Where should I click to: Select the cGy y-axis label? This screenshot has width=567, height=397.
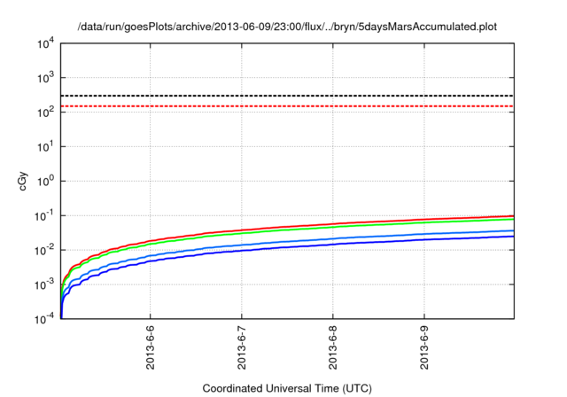[23, 182]
